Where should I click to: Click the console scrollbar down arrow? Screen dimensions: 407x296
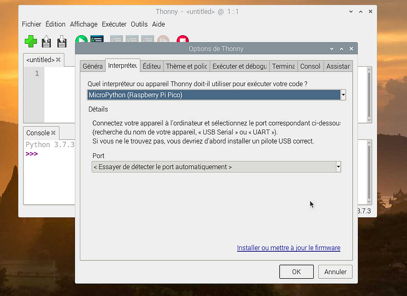point(369,202)
